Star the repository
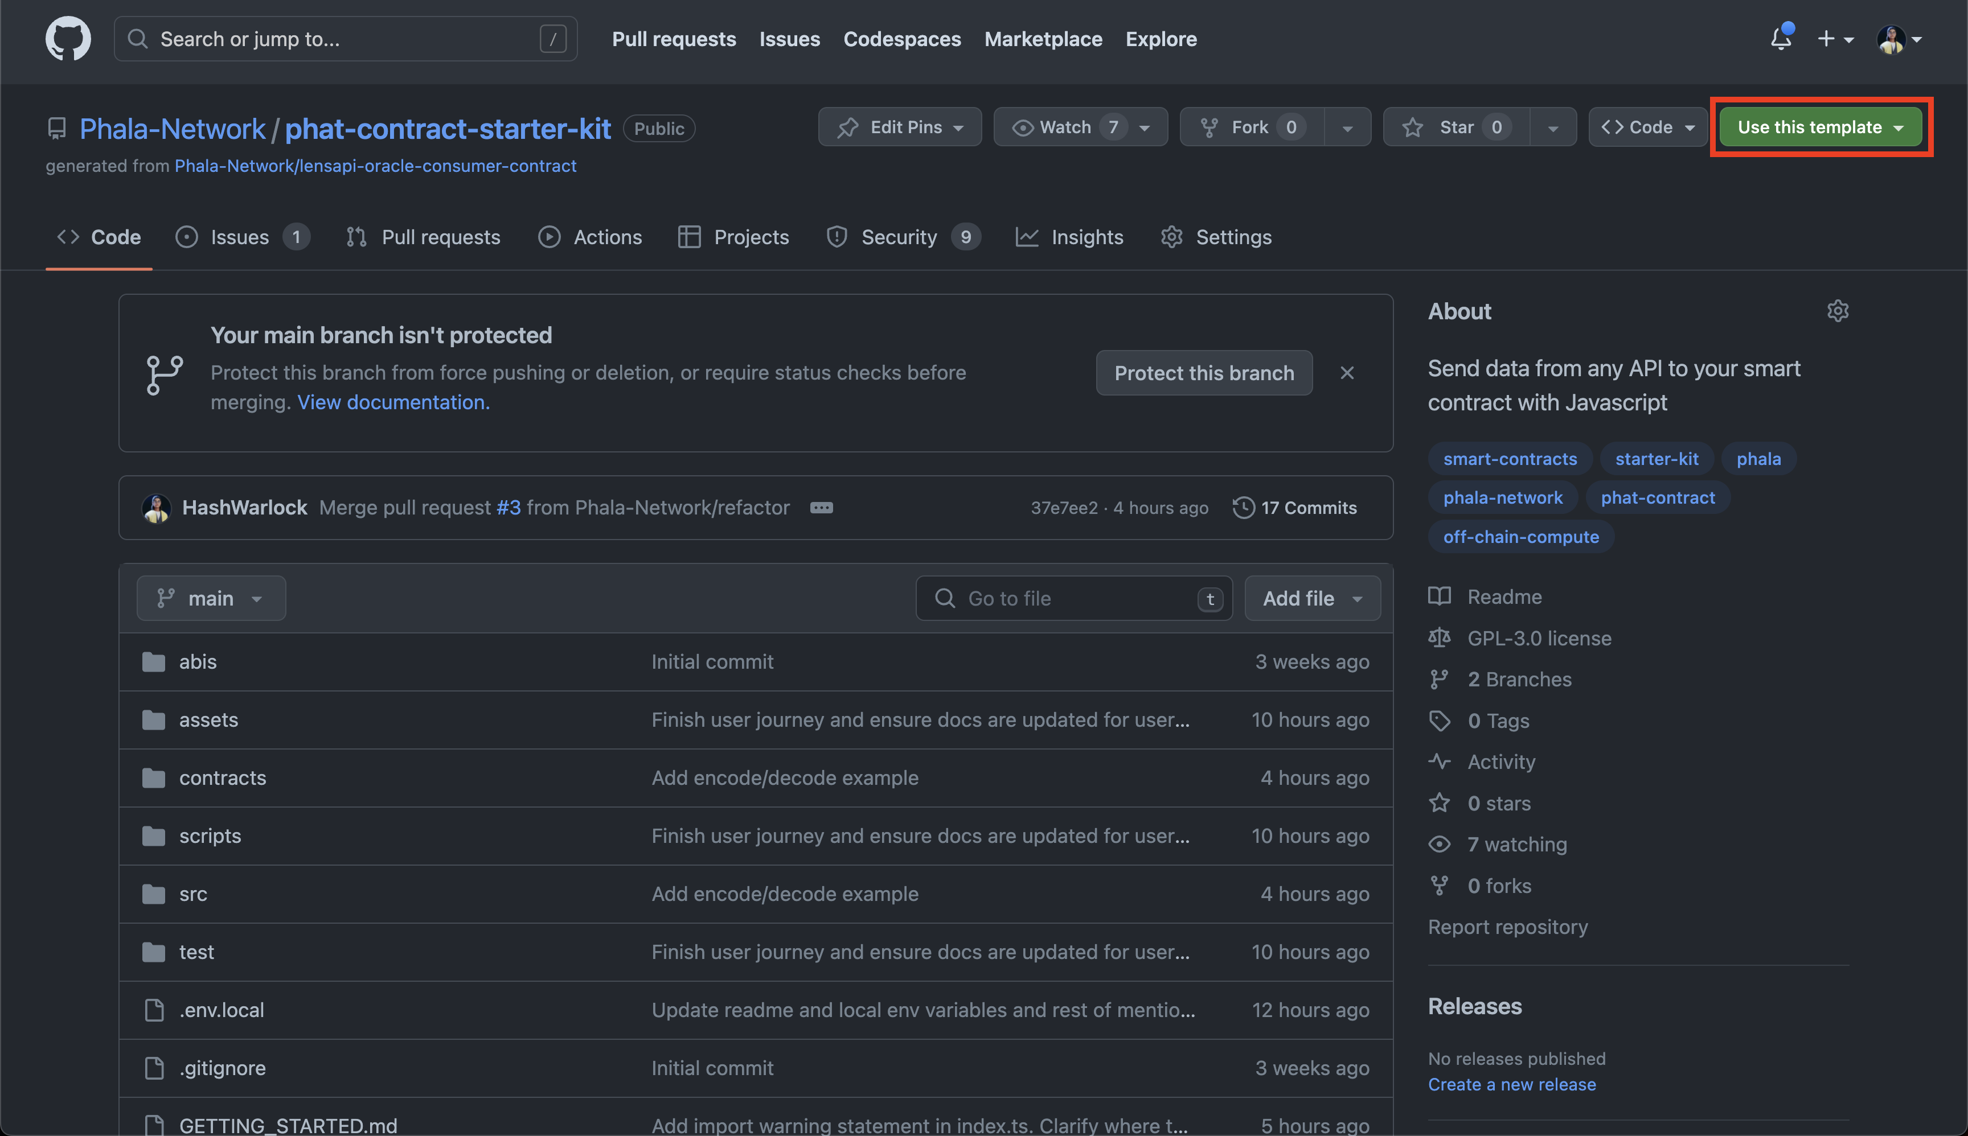 1456,127
